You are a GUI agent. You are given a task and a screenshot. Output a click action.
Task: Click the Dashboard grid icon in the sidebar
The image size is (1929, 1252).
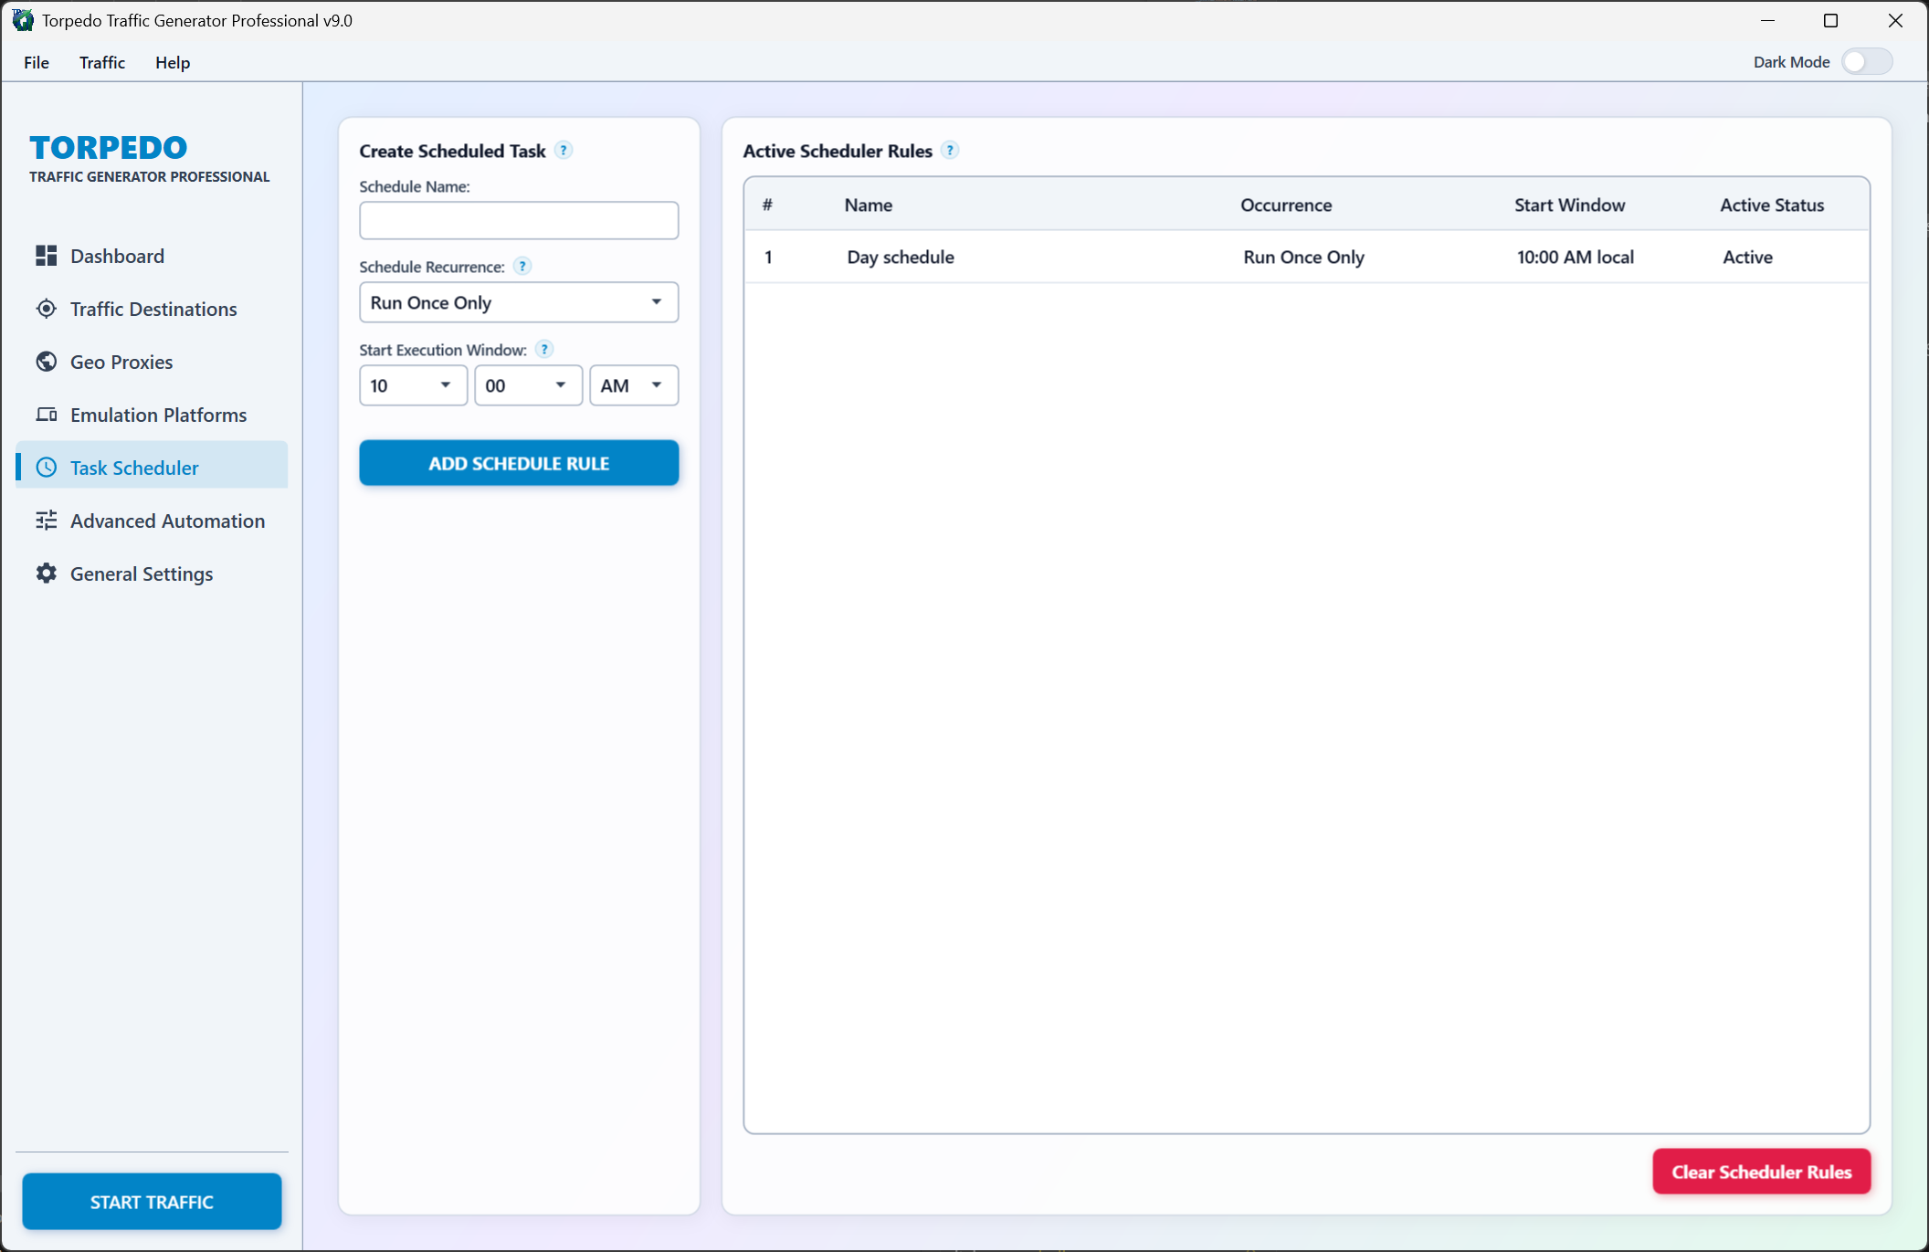[46, 256]
